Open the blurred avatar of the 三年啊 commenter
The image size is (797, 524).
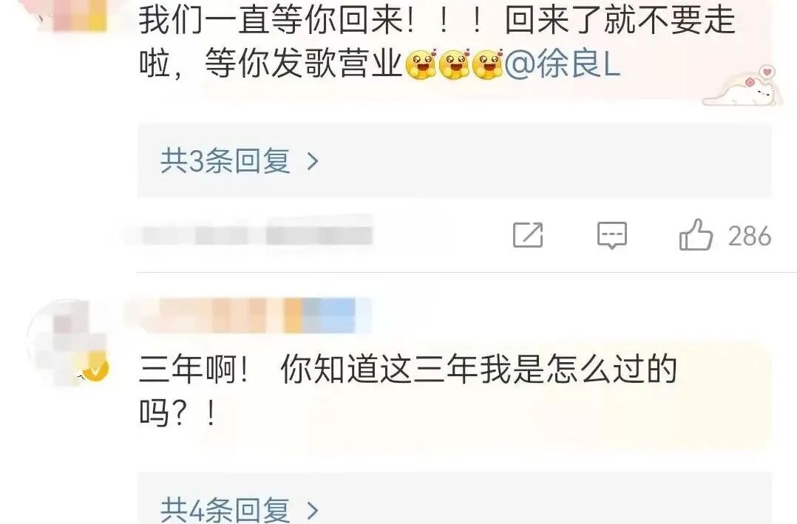(67, 342)
